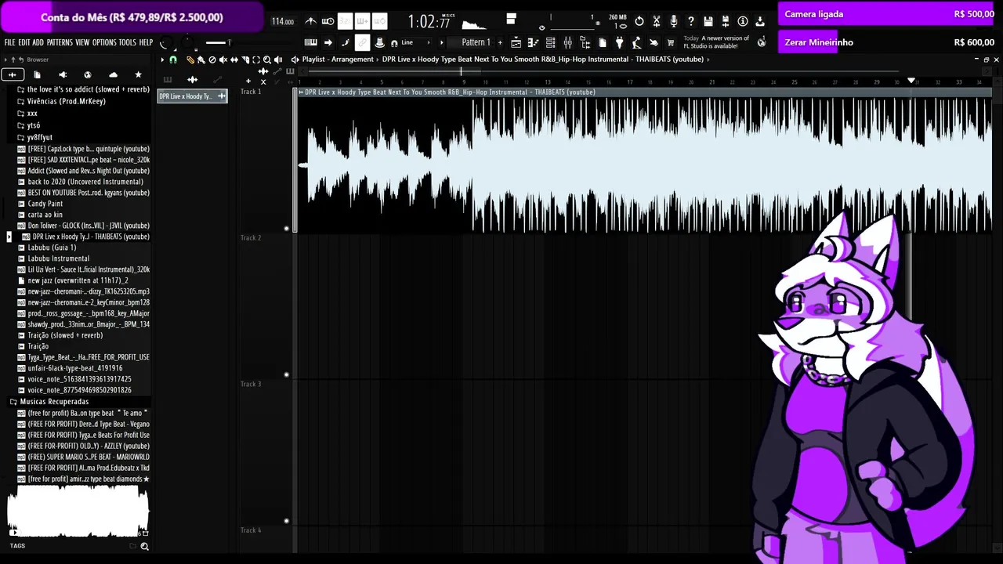Open the Line snap dropdown
This screenshot has height=564, width=1003.
point(418,42)
